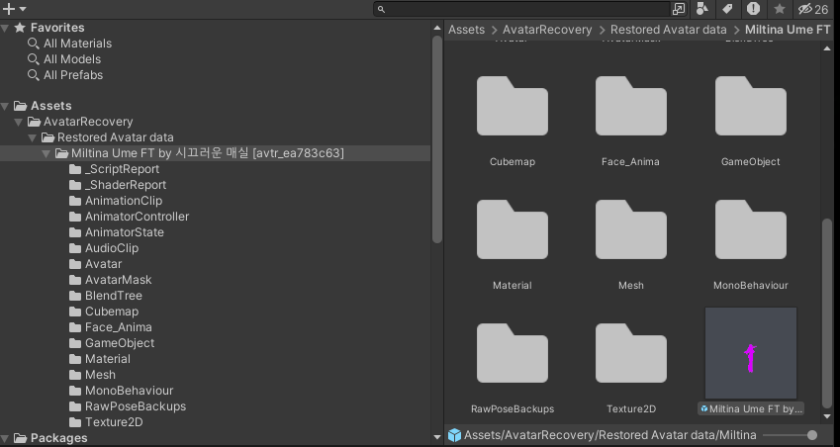
Task: Select Mesh folder icon in grid
Action: point(631,229)
